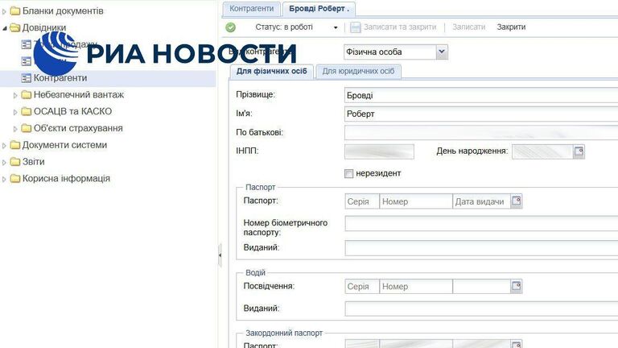Viewport: 618px width, 348px height.
Task: Open the birth date calendar picker
Action: coord(579,151)
